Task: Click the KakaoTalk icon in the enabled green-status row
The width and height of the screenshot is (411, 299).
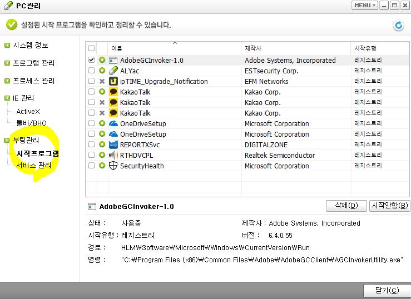Action: pyautogui.click(x=113, y=92)
